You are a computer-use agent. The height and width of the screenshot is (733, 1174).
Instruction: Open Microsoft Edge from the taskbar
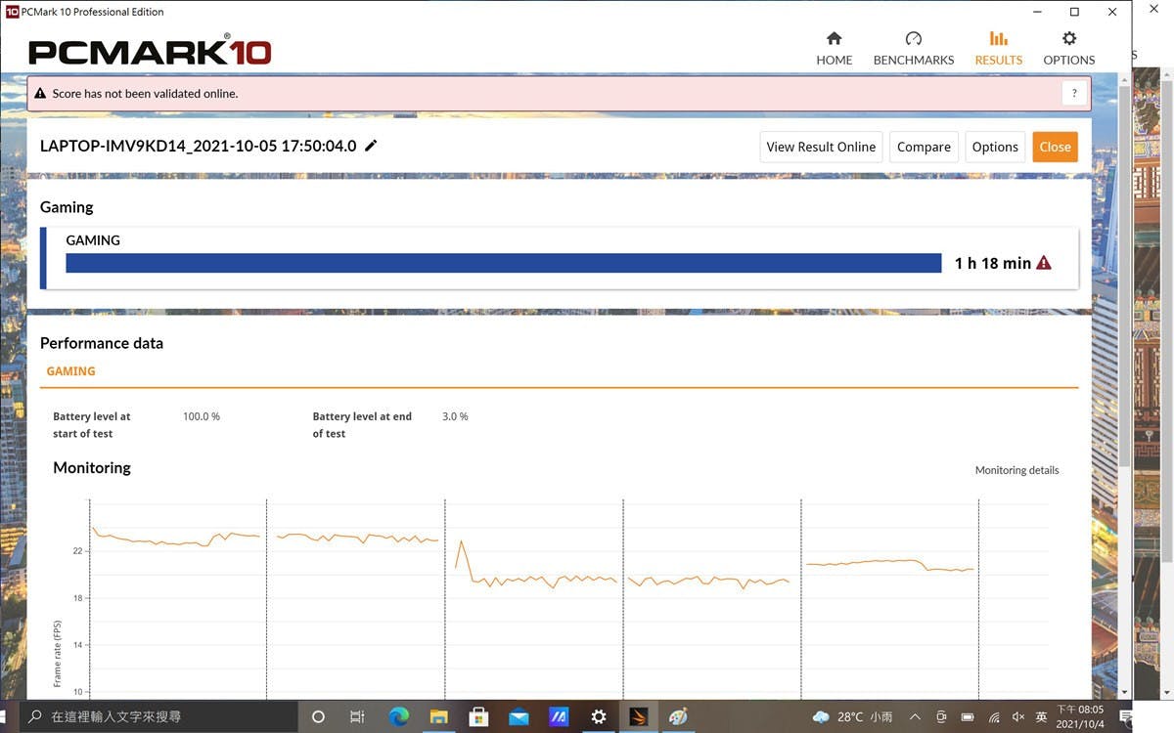[x=398, y=716]
